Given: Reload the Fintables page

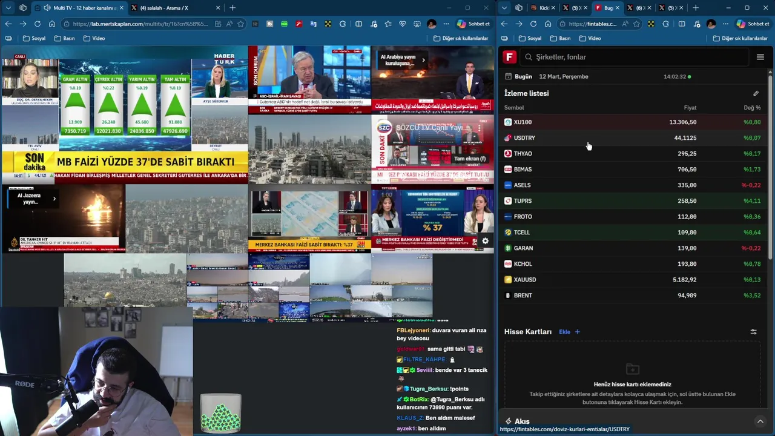Looking at the screenshot, I should [x=533, y=24].
